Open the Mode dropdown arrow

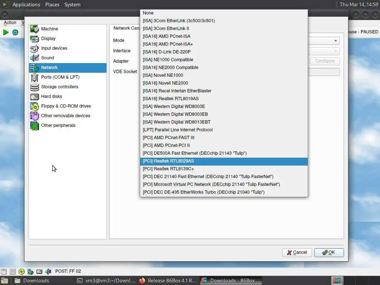pyautogui.click(x=335, y=41)
